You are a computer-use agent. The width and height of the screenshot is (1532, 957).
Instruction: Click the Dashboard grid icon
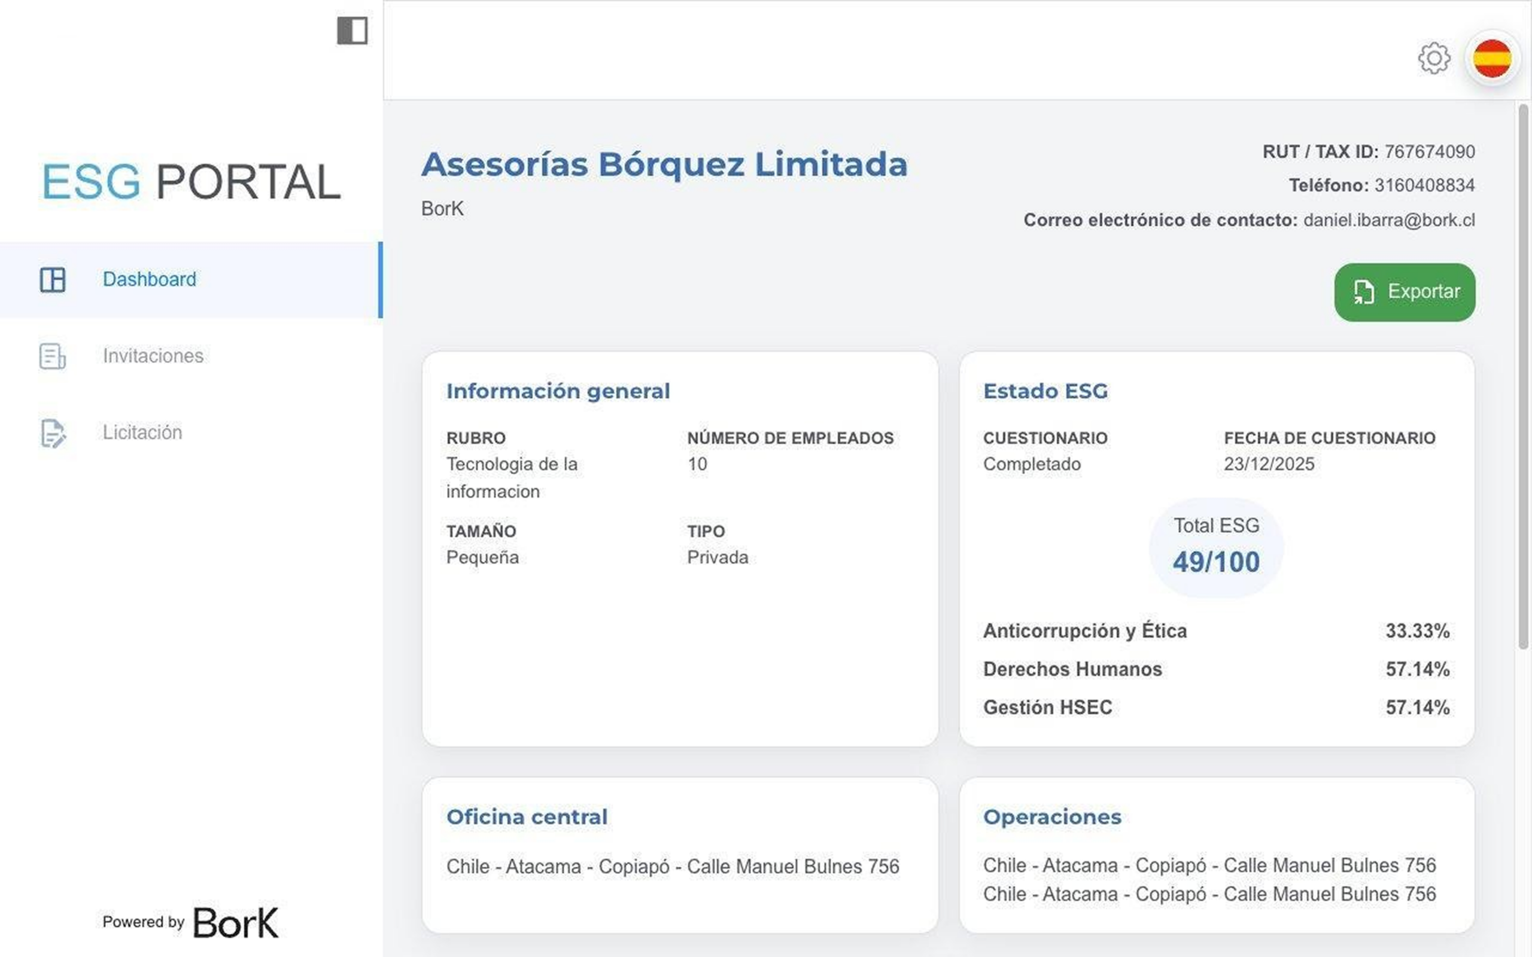tap(53, 280)
